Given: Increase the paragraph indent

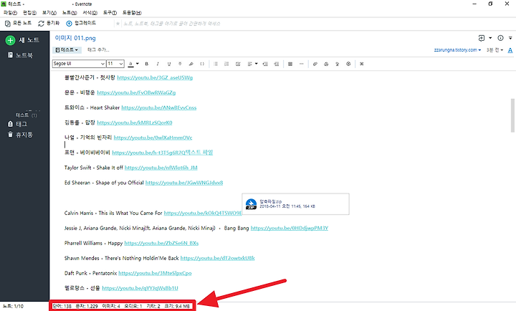Looking at the screenshot, I should pos(265,64).
